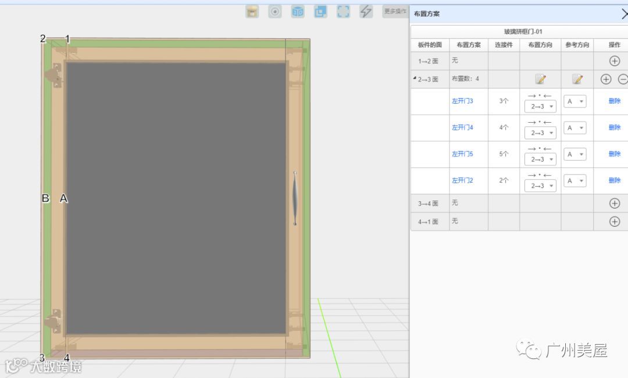Select the 1→2 面 row label

[x=428, y=61]
